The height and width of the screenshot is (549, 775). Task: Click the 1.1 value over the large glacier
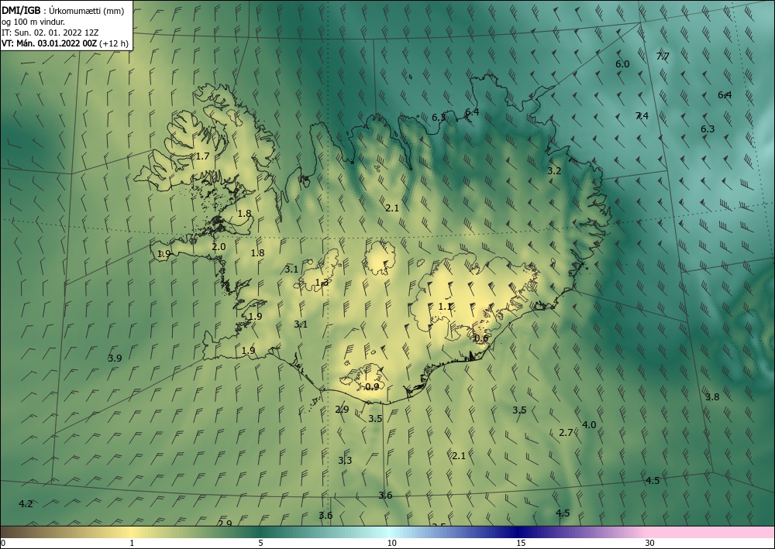[445, 307]
